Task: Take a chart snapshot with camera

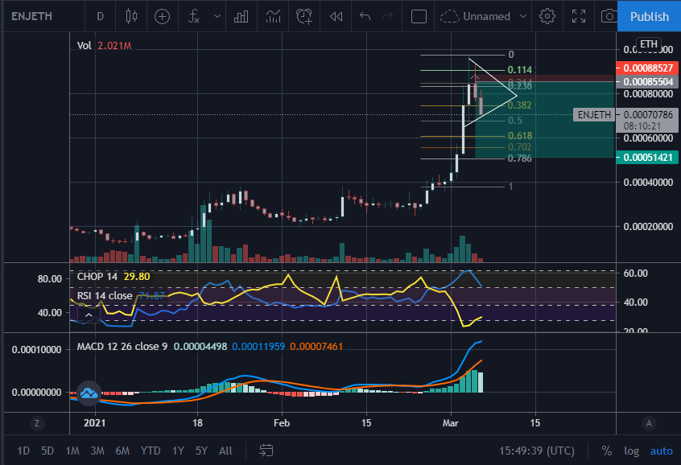Action: tap(609, 17)
